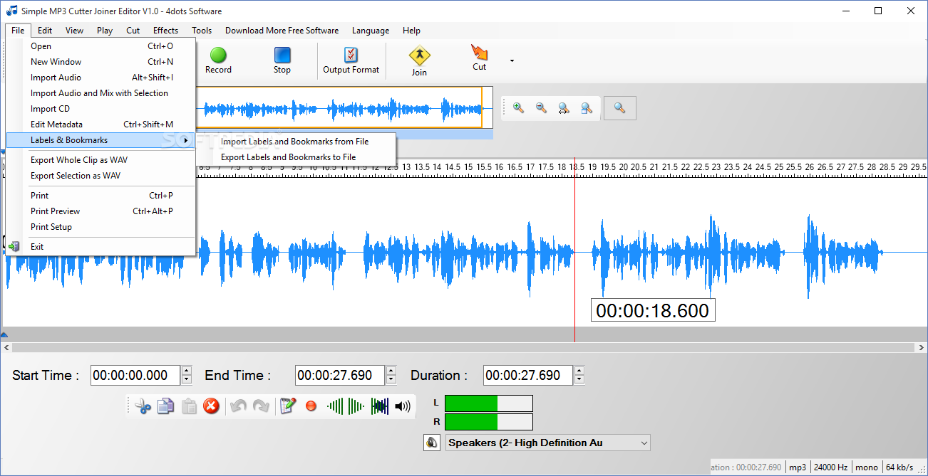Choose Export Whole Clip as WAV
The height and width of the screenshot is (476, 928).
click(100, 160)
